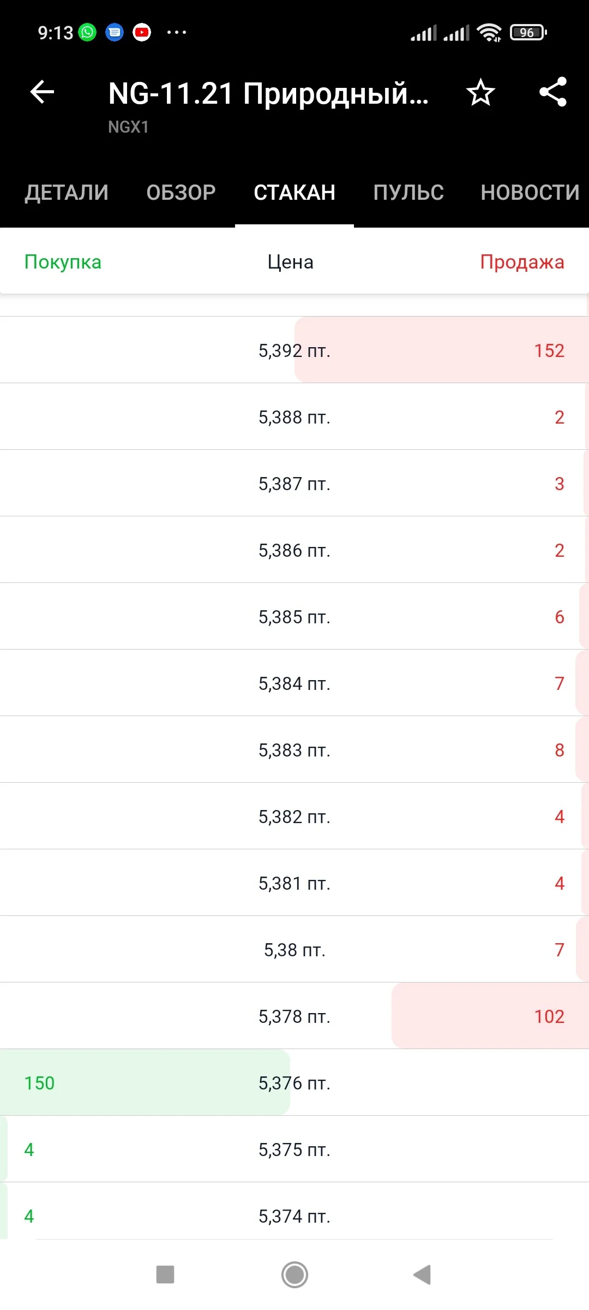Tap the Android recent apps square
The width and height of the screenshot is (589, 1310).
165,1275
